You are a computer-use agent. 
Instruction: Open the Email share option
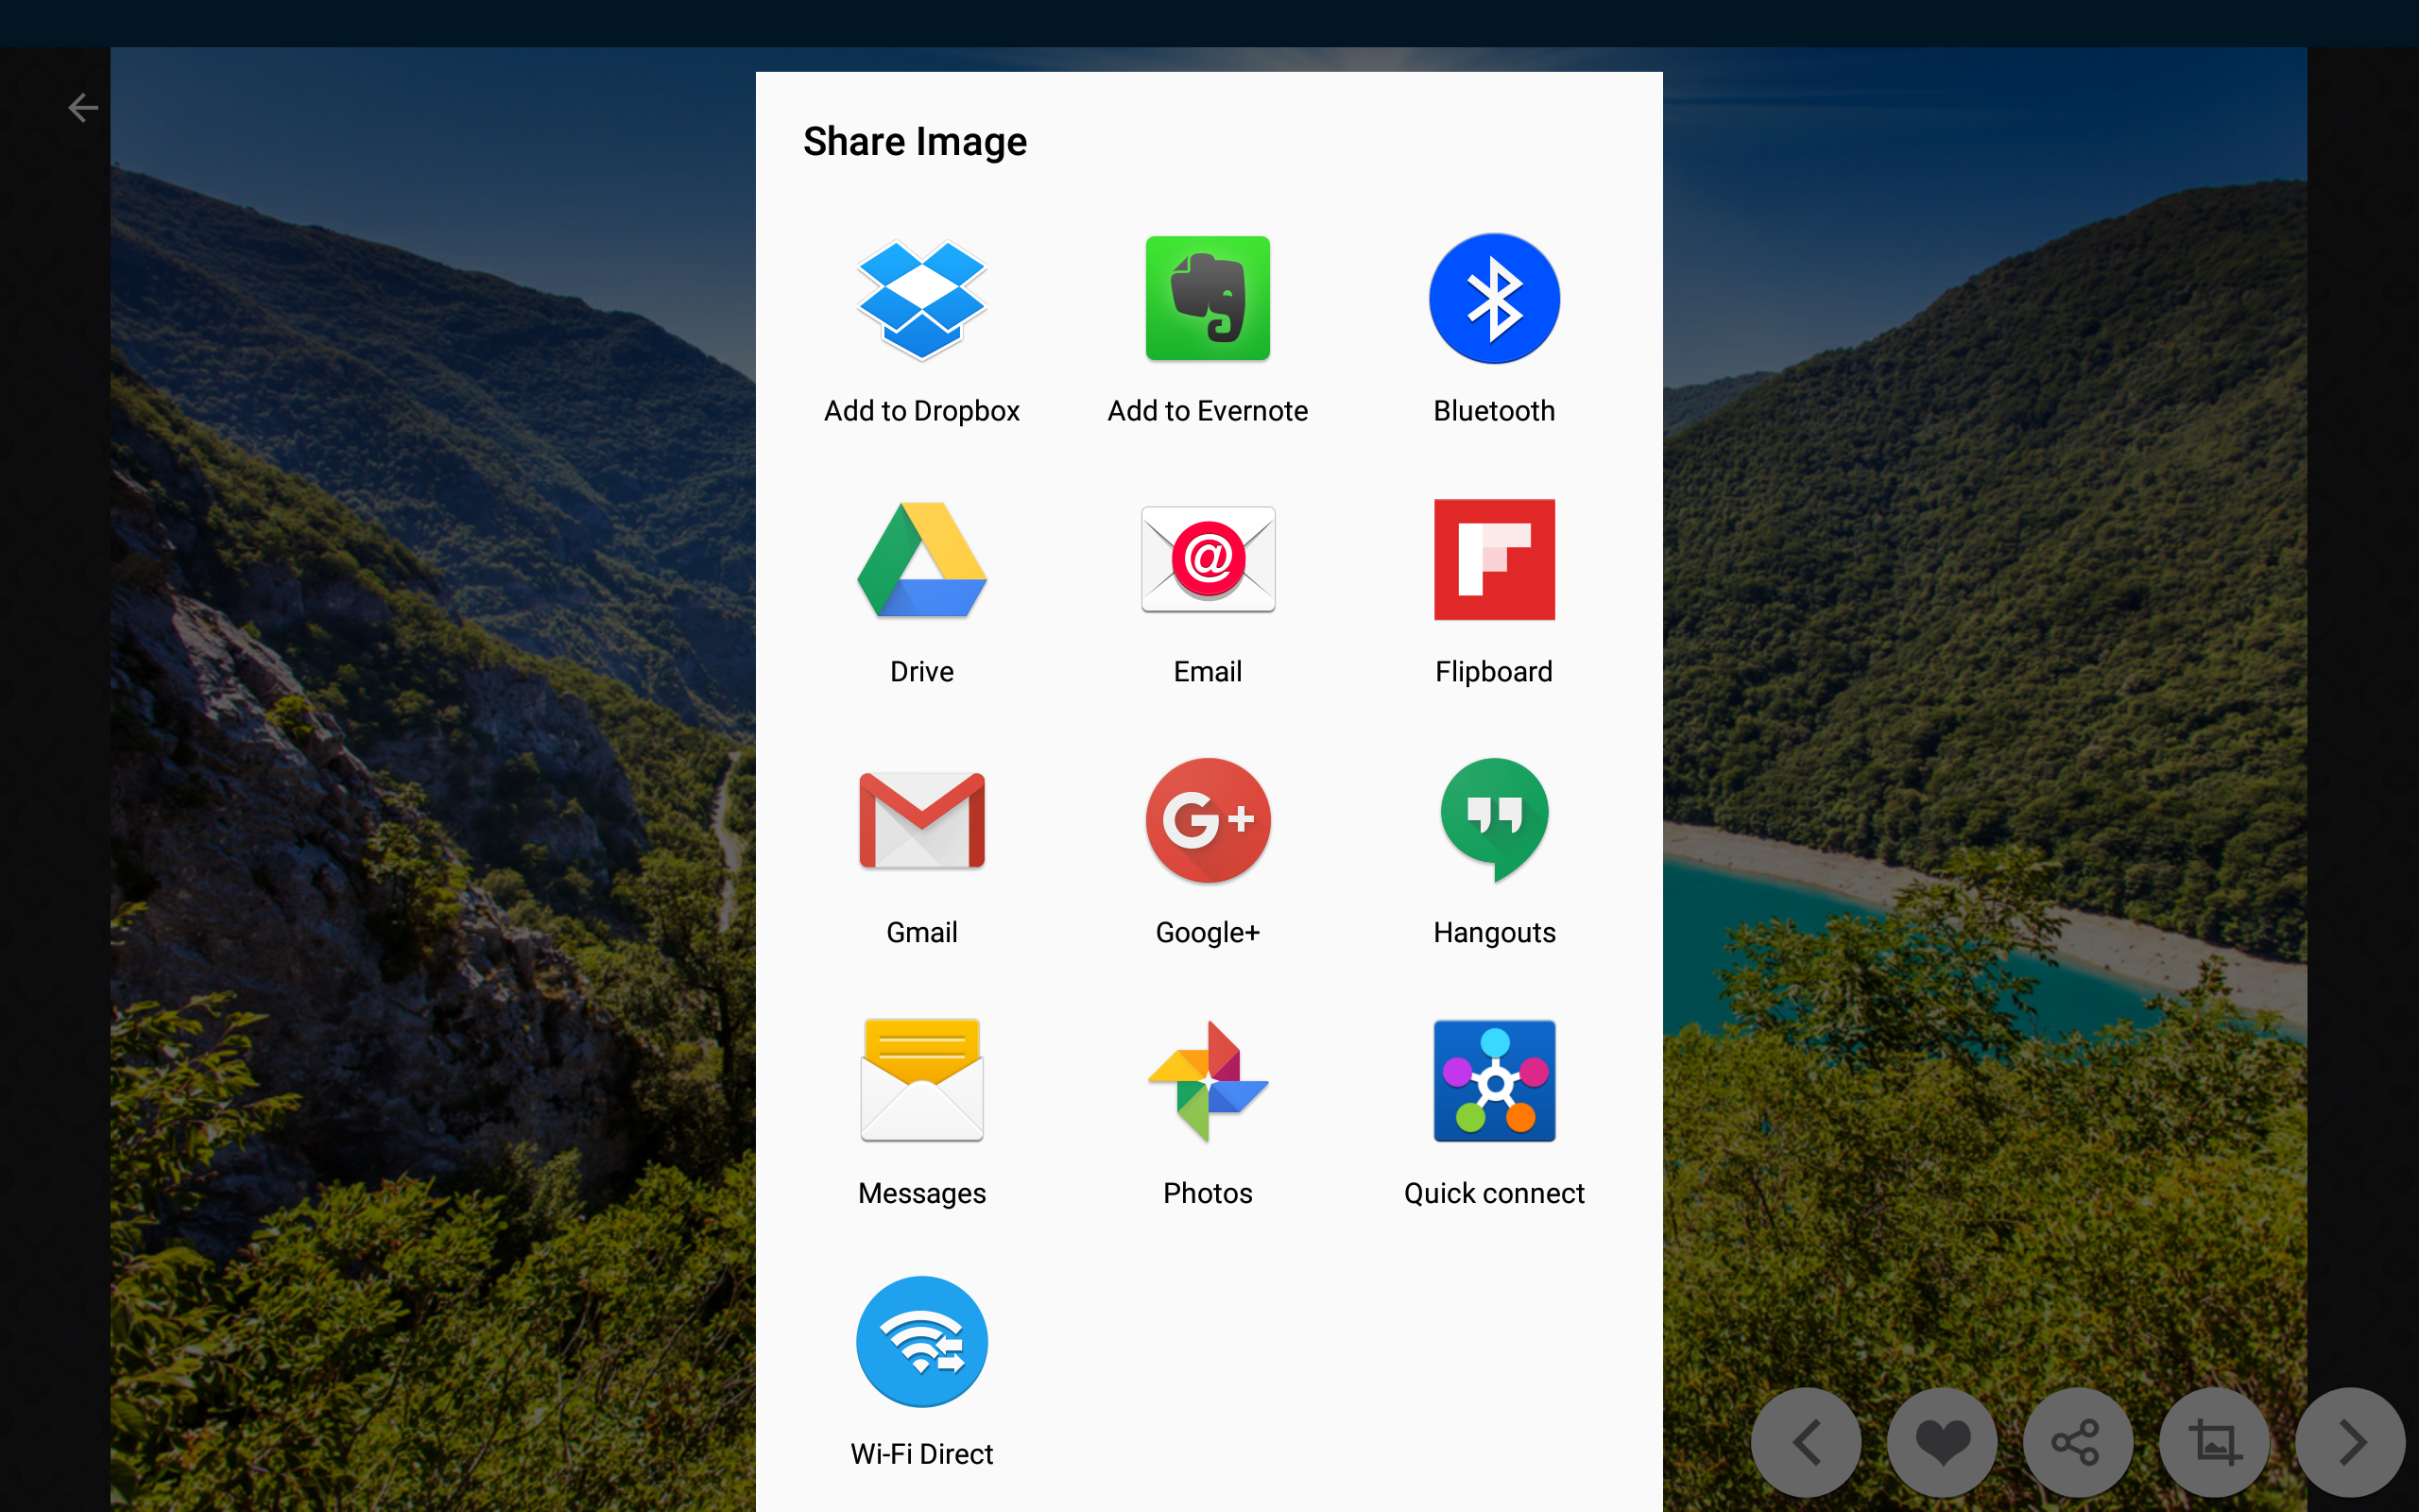click(1208, 590)
